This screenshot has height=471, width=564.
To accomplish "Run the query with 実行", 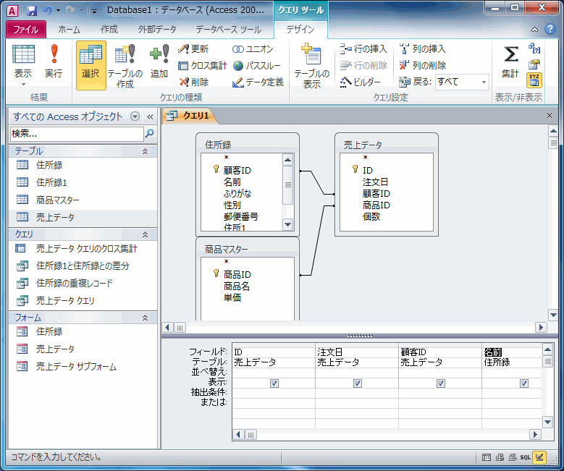I will [x=54, y=61].
